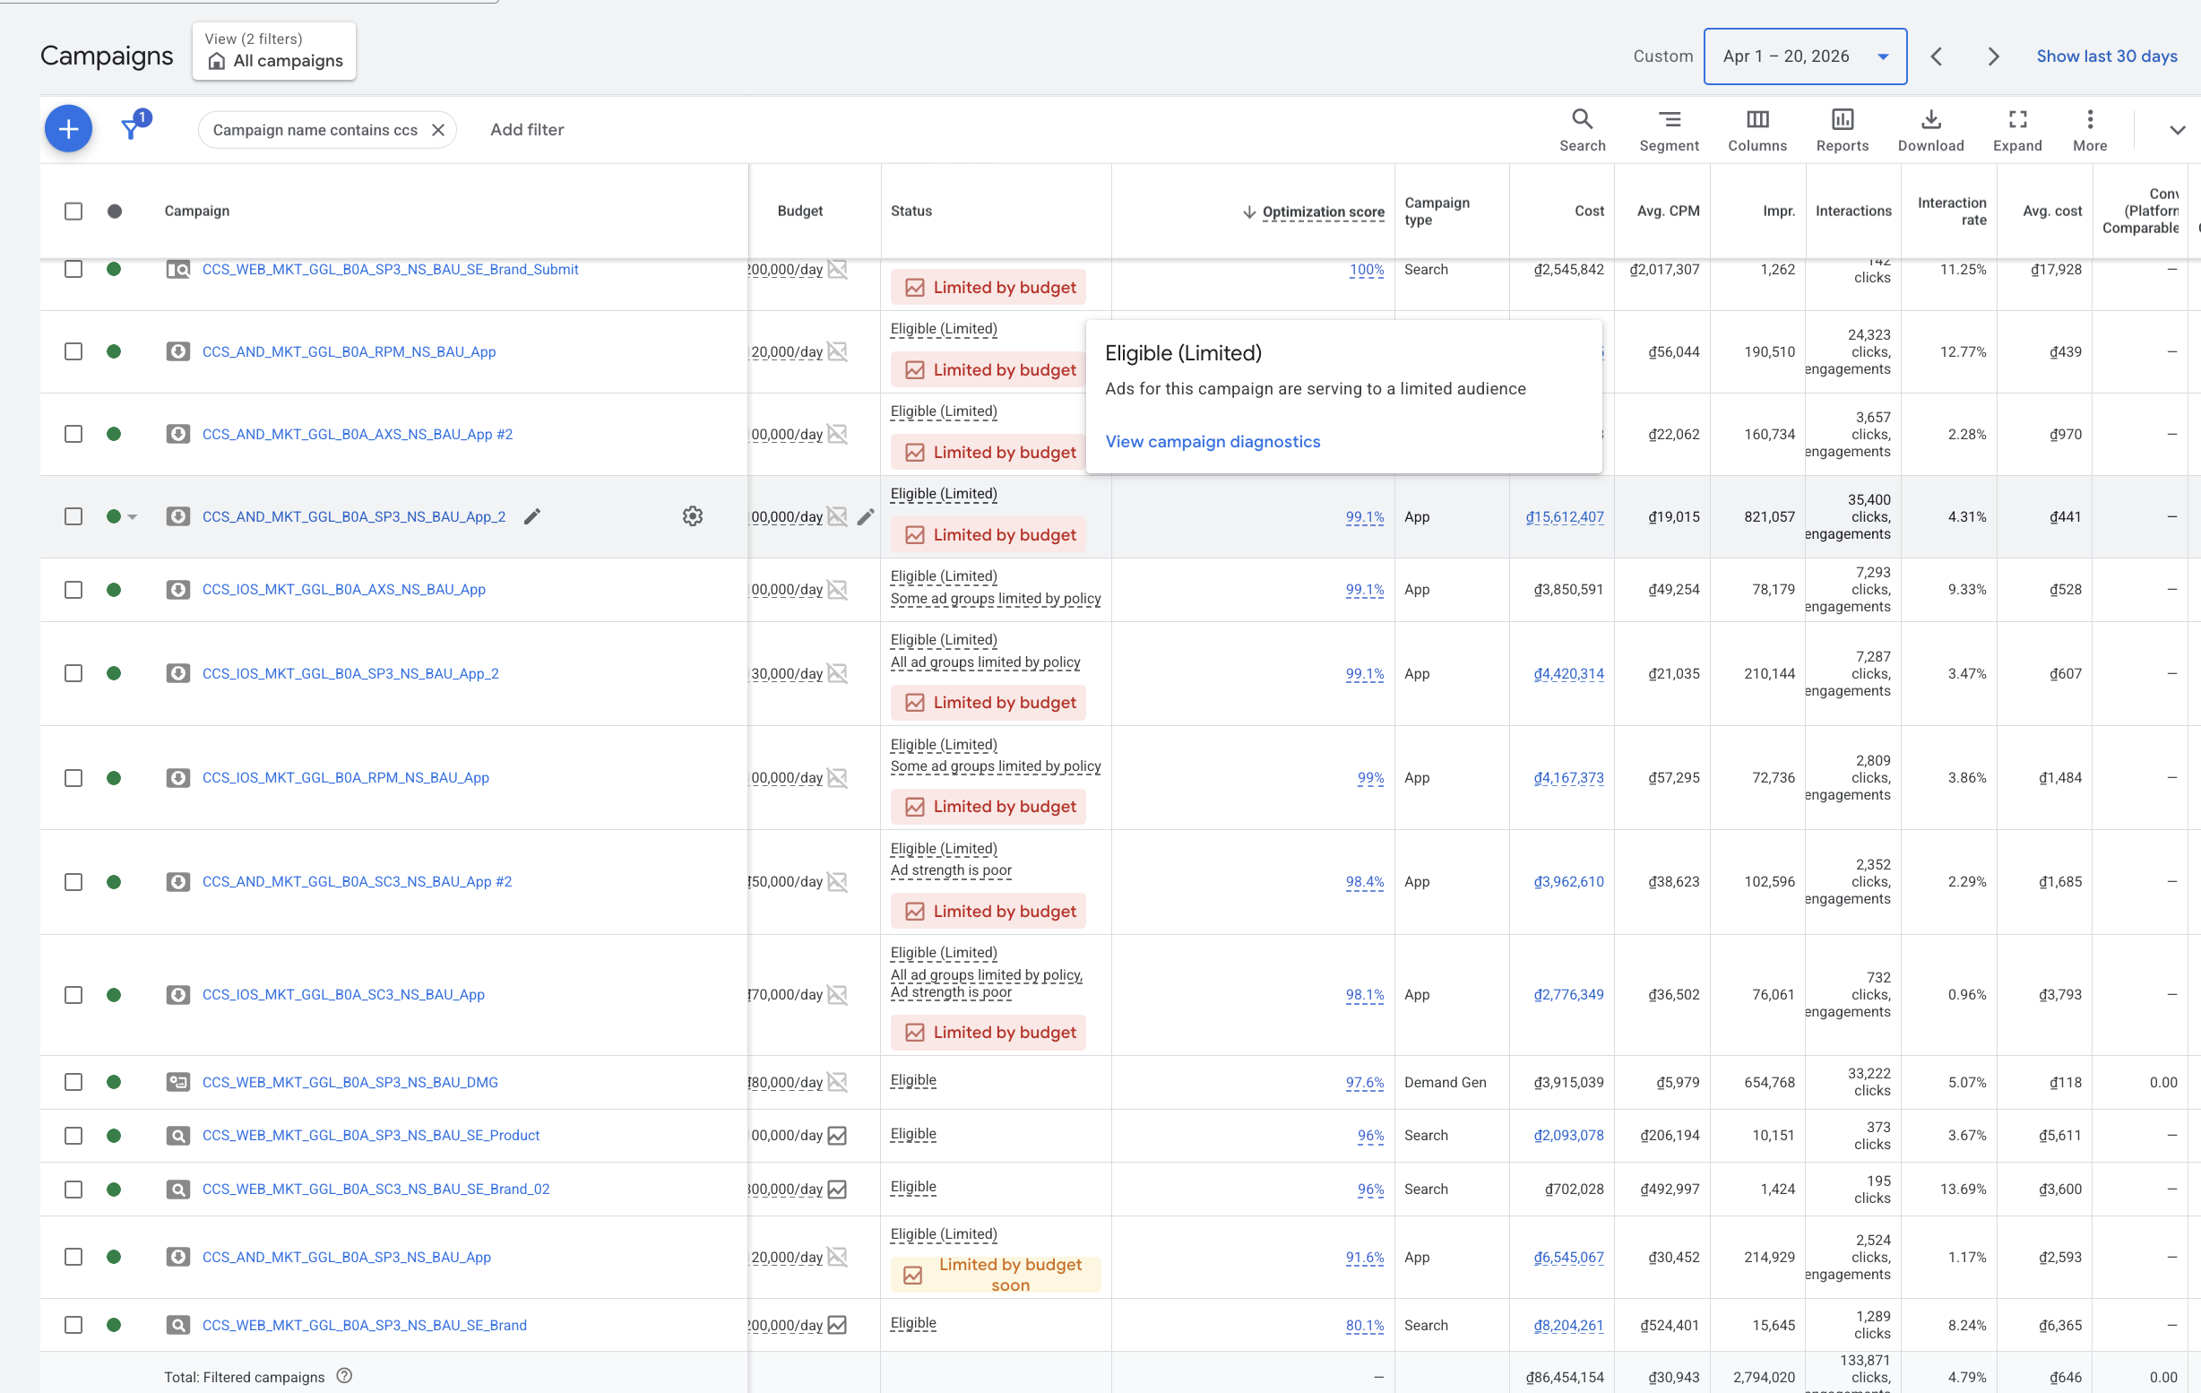Open the Columns editor

(x=1756, y=130)
